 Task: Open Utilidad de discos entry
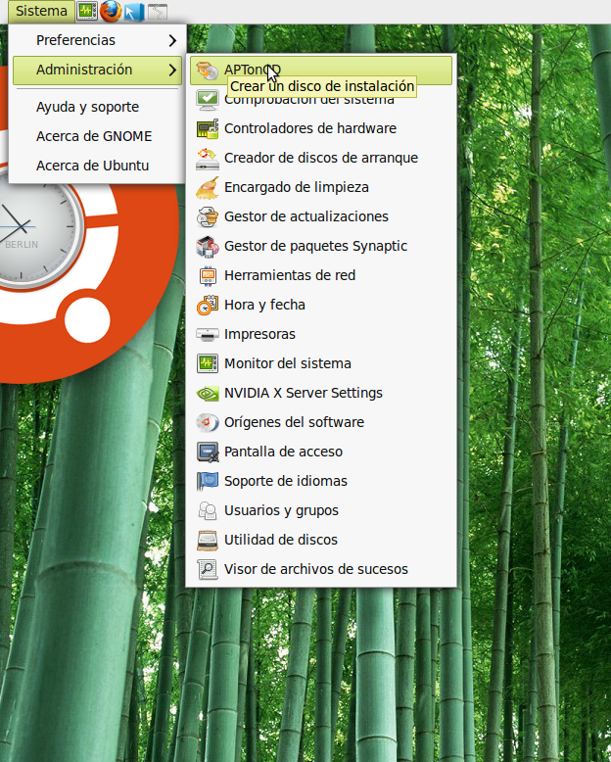(x=281, y=540)
